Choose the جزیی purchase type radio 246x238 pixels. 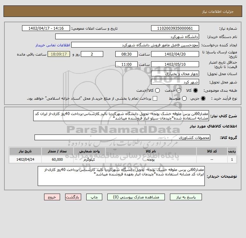pos(203,98)
